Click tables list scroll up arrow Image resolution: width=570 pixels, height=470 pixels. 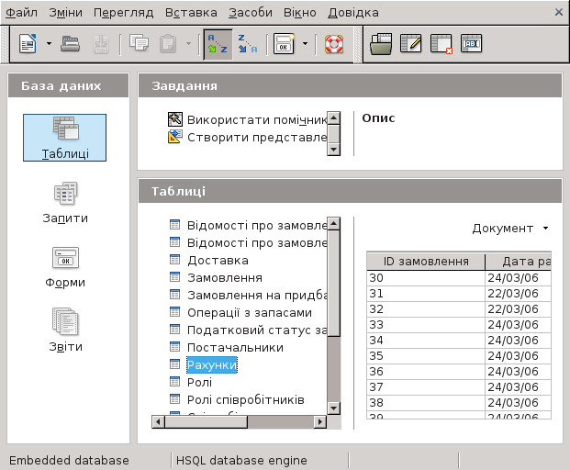(x=334, y=224)
